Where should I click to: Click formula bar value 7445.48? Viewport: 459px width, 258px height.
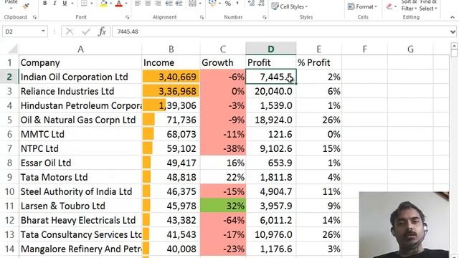click(x=128, y=32)
